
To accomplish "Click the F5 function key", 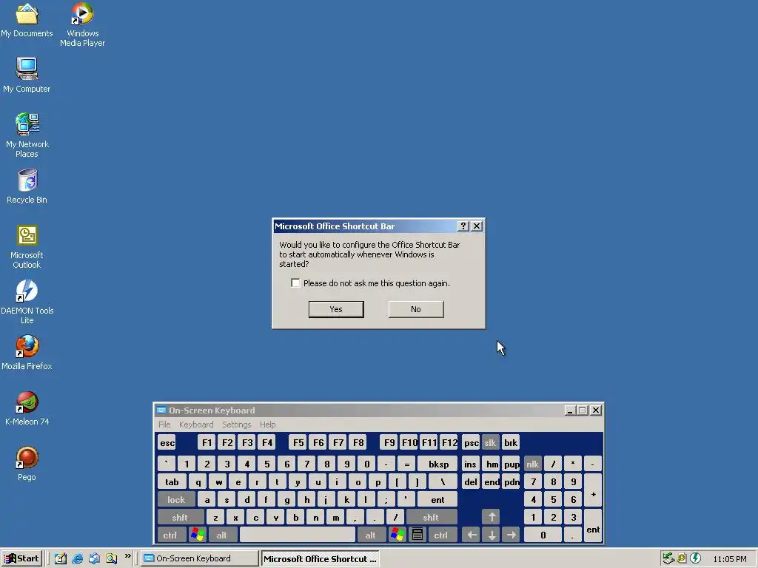I will [x=298, y=442].
